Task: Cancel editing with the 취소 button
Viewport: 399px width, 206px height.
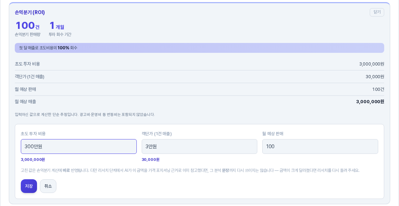Action: coord(48,186)
